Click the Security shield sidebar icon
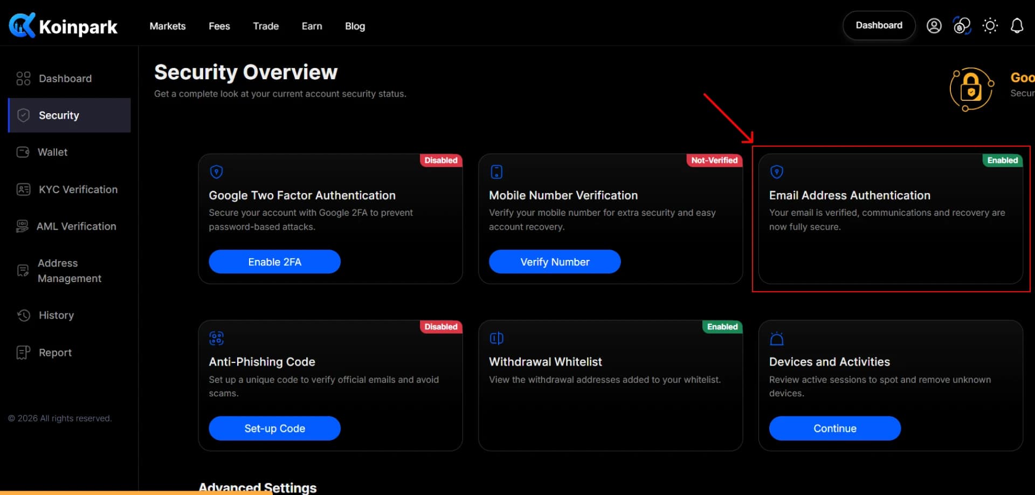This screenshot has height=495, width=1035. point(23,115)
